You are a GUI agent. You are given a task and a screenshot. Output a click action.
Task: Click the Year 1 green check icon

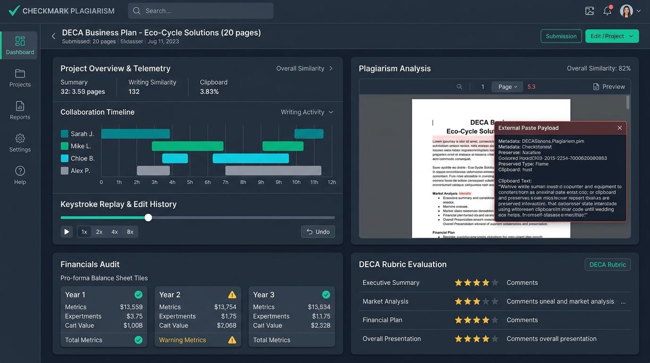pyautogui.click(x=138, y=294)
